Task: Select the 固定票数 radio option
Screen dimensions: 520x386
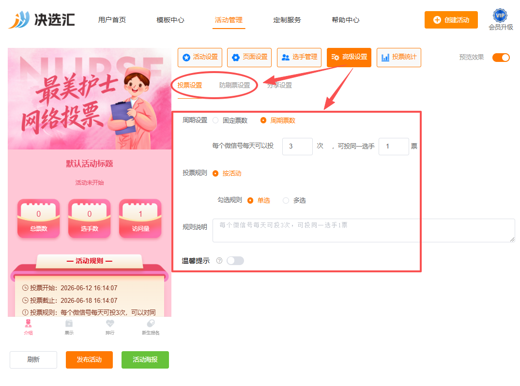Action: tap(215, 120)
